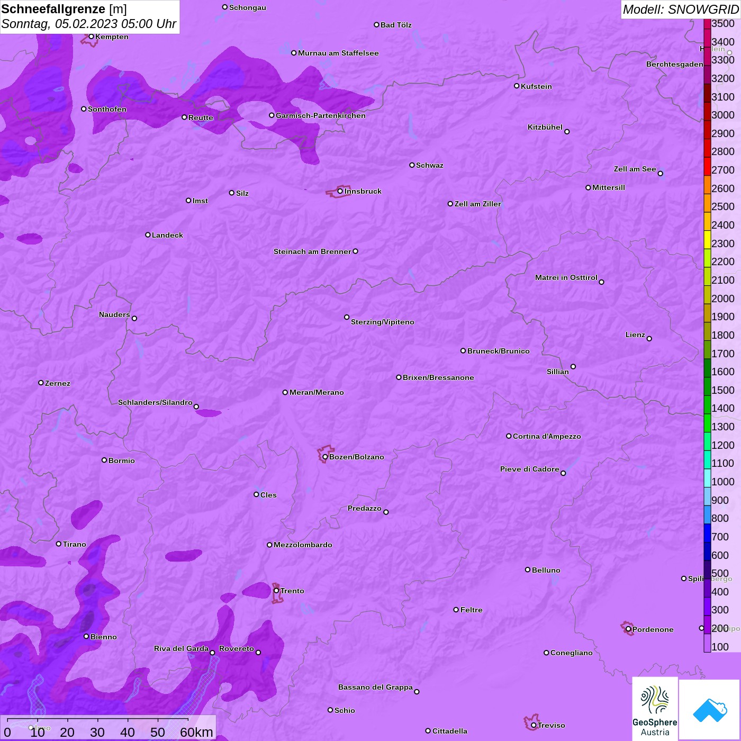741x741 pixels.
Task: Click the Murnau am Staffelsee label
Action: coord(338,53)
